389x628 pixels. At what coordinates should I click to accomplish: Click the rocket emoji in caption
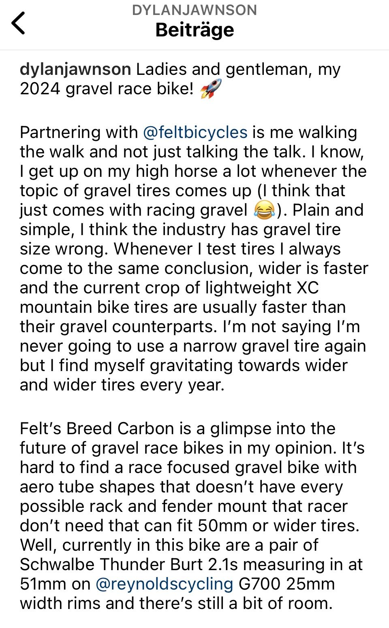(x=211, y=89)
